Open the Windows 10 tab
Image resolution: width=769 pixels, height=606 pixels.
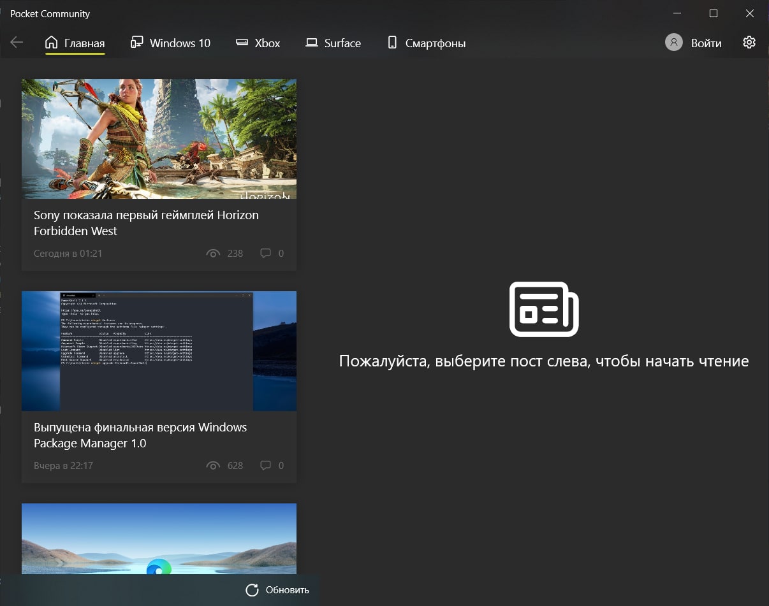[170, 43]
